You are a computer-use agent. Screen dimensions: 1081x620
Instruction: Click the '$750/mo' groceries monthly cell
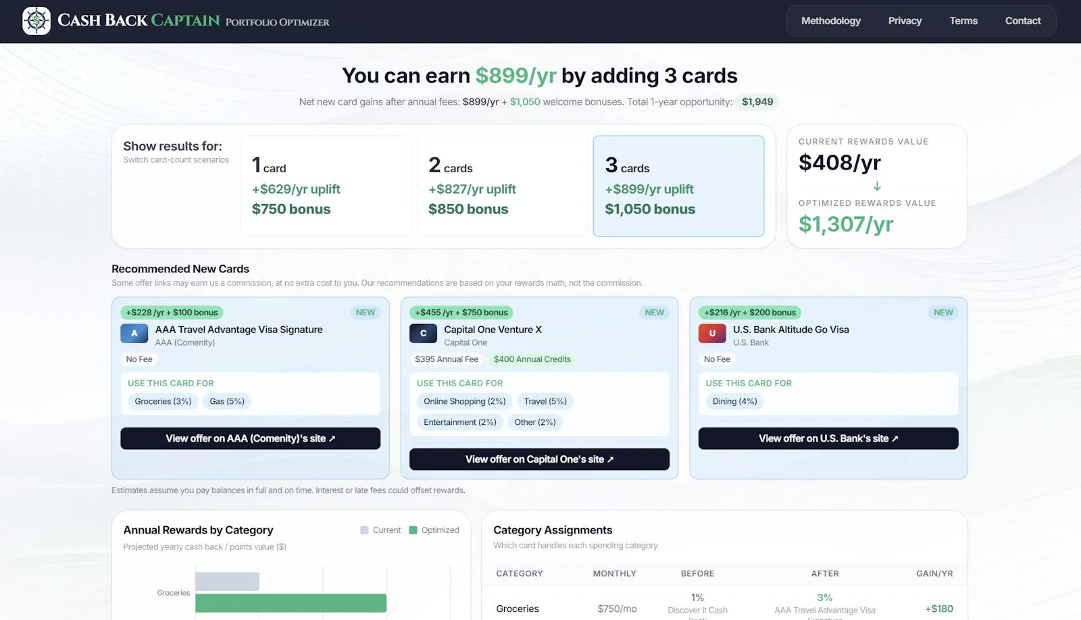tap(617, 609)
